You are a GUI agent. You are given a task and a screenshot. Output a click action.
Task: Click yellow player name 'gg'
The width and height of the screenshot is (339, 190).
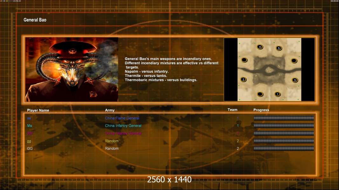[x=29, y=141]
